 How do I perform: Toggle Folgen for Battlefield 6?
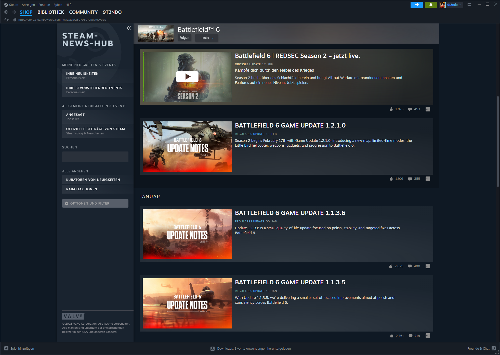tap(184, 38)
